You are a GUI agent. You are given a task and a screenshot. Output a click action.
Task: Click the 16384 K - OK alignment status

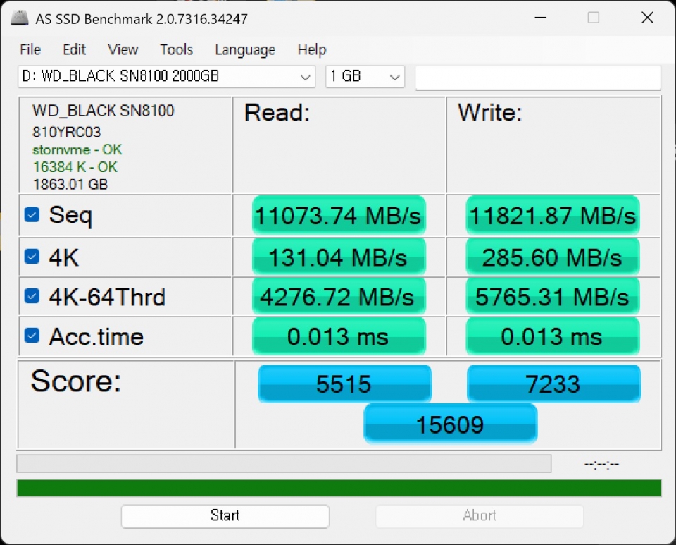tap(75, 167)
